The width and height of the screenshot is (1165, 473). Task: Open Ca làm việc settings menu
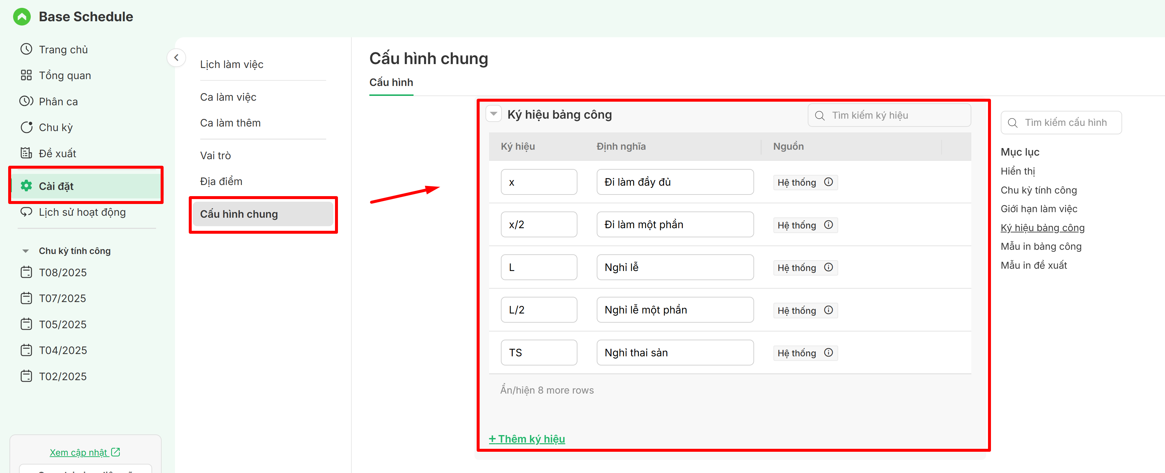tap(228, 97)
